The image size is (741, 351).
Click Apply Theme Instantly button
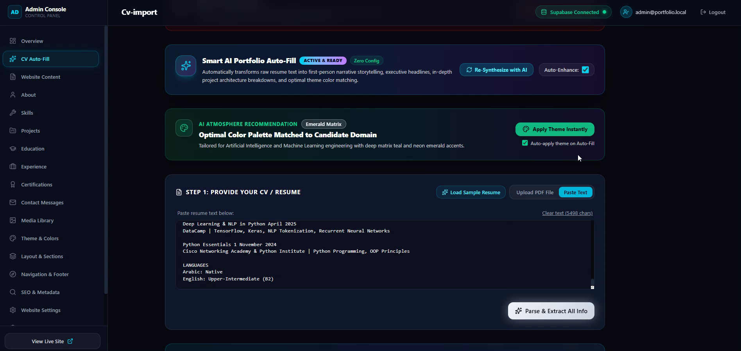(555, 129)
